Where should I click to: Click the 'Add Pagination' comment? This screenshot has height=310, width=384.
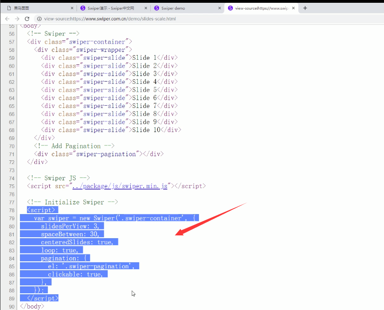tap(74, 146)
